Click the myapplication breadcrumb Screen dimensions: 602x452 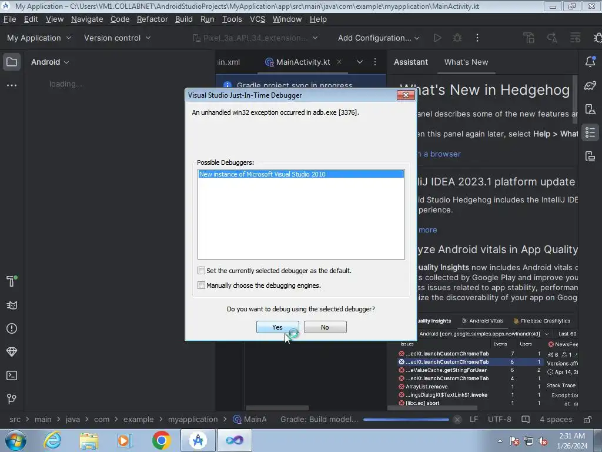(193, 419)
